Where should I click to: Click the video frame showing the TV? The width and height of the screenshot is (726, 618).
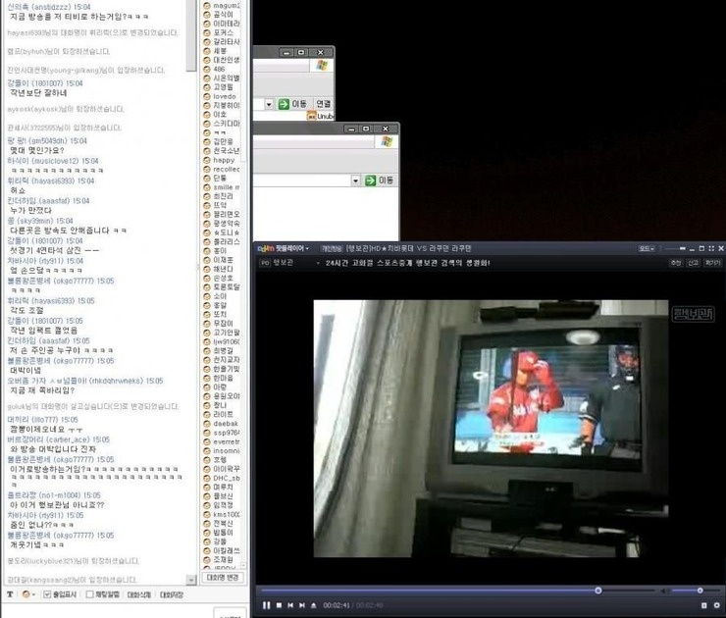click(491, 429)
